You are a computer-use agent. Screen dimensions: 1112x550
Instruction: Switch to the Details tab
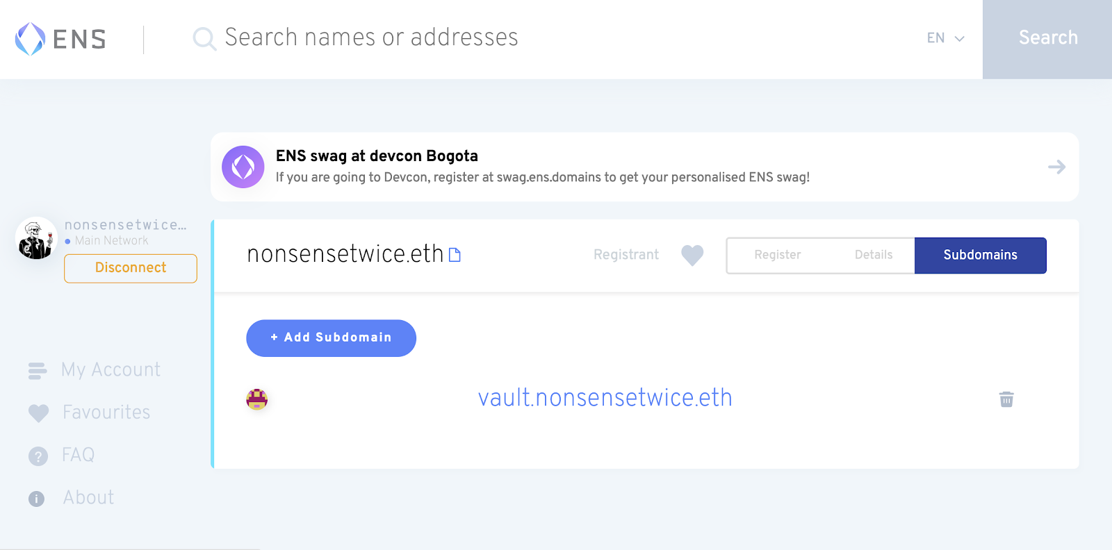(874, 255)
